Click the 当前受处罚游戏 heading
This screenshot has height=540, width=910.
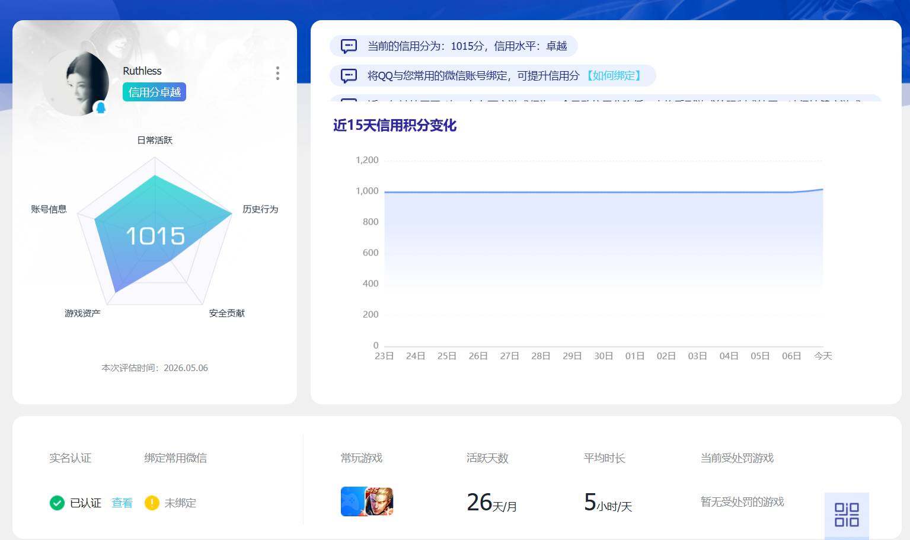737,458
